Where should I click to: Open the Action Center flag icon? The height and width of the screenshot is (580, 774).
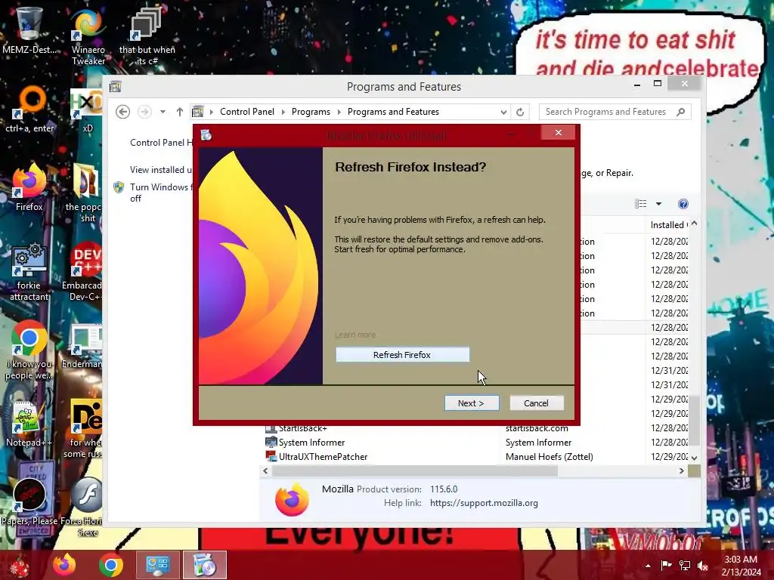666,566
